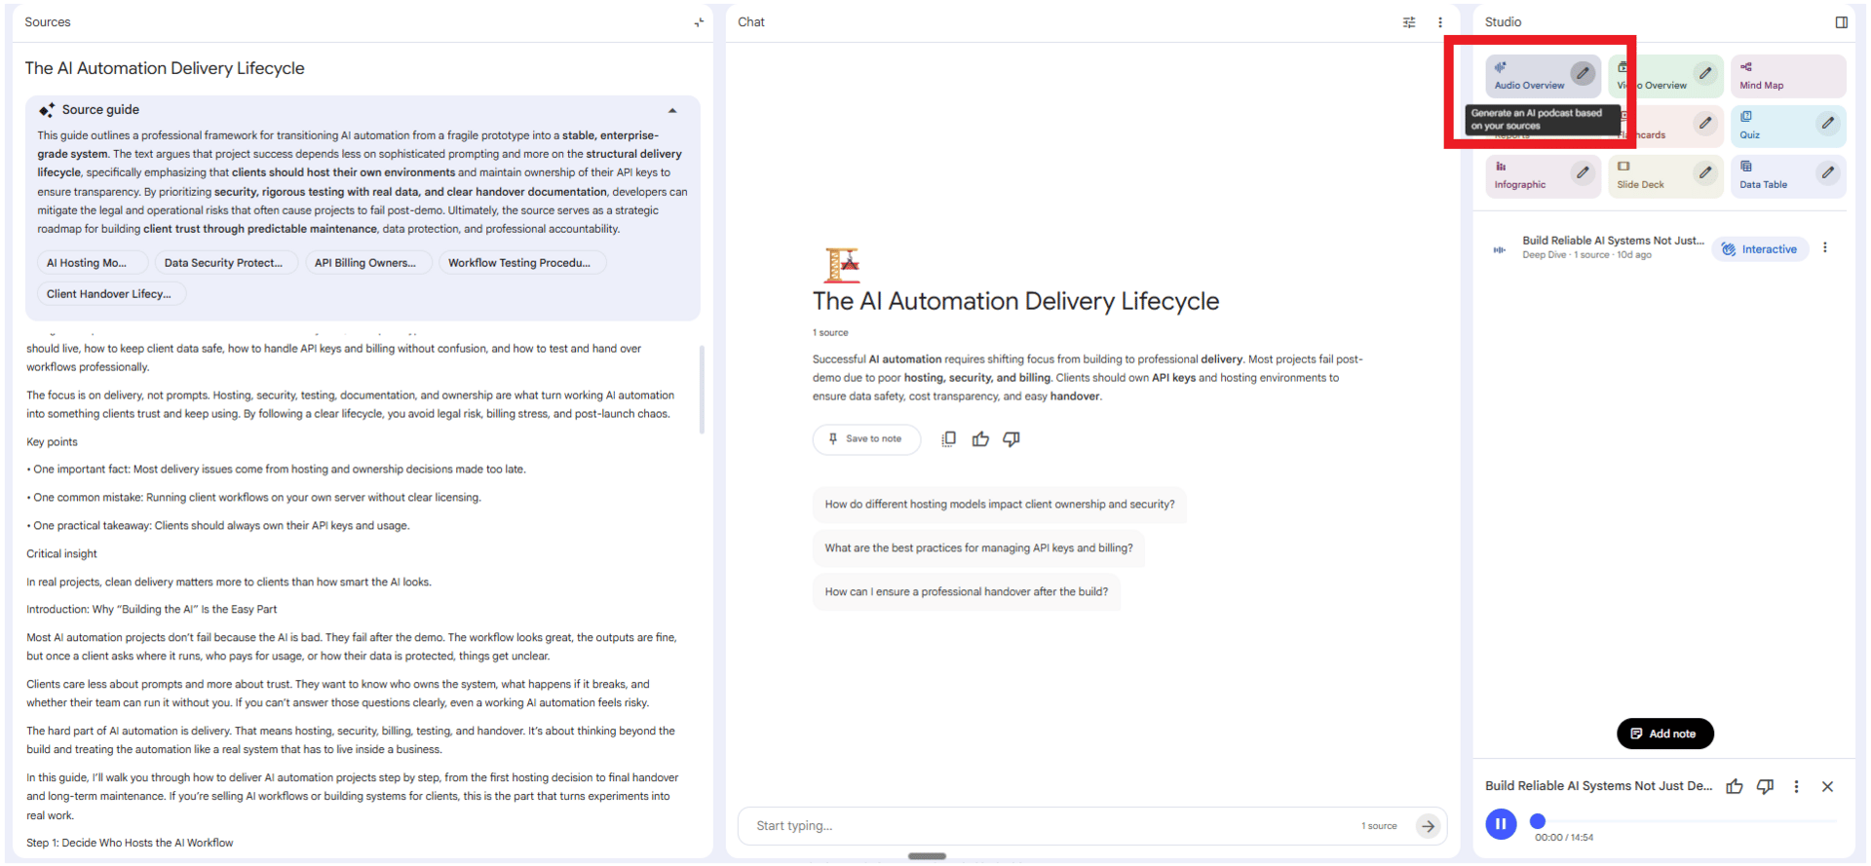The image size is (1871, 866).
Task: Close the audio player
Action: [x=1827, y=786]
